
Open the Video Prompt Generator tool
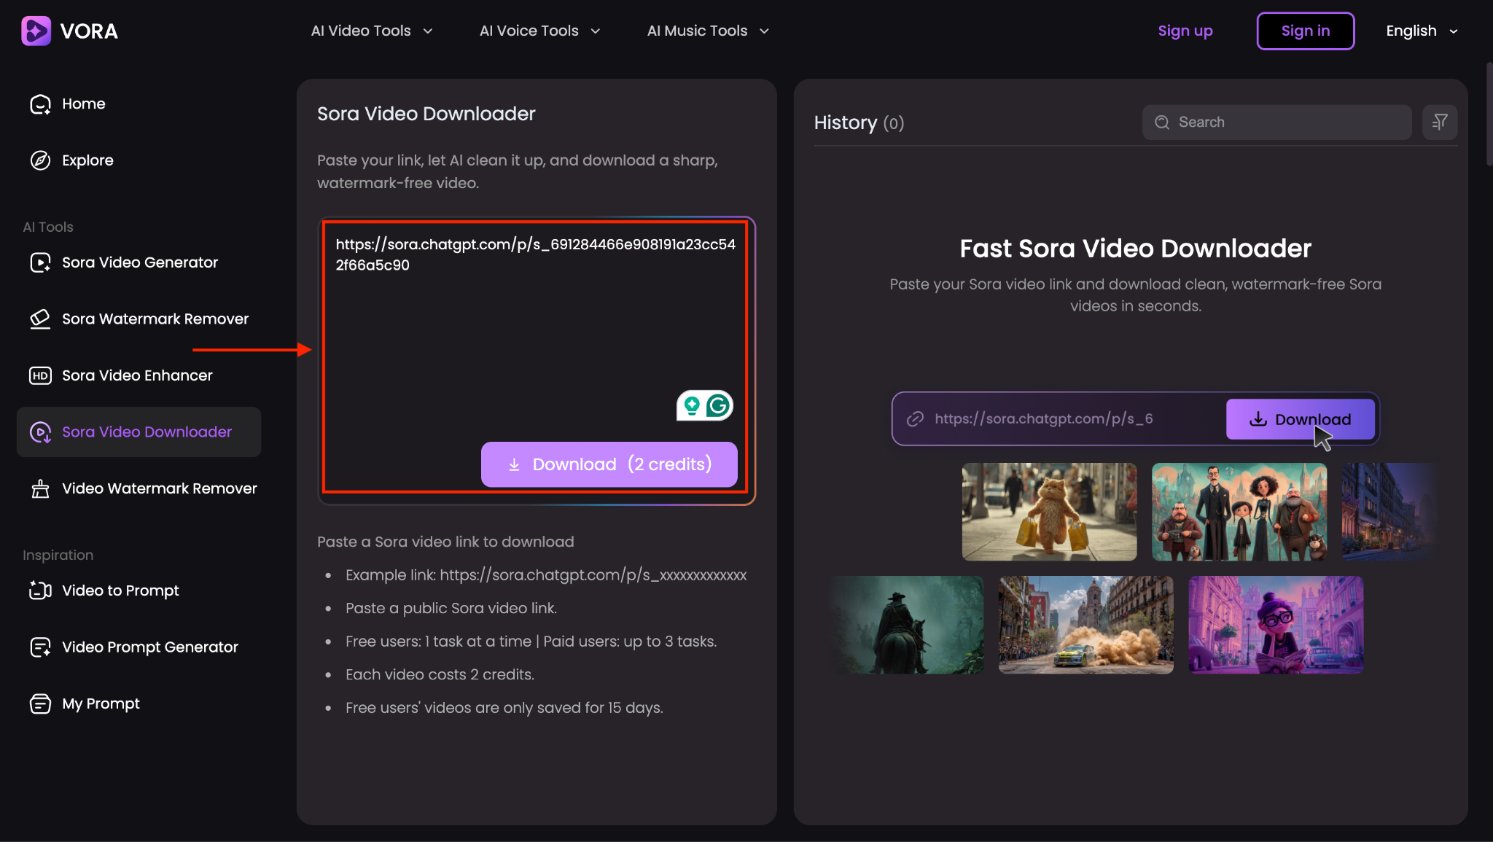coord(149,647)
